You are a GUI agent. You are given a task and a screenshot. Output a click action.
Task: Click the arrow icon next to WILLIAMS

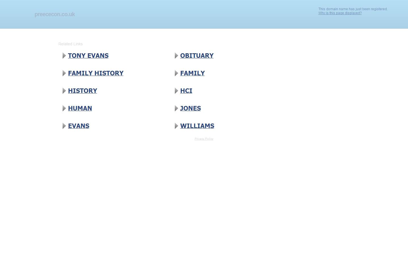click(176, 126)
